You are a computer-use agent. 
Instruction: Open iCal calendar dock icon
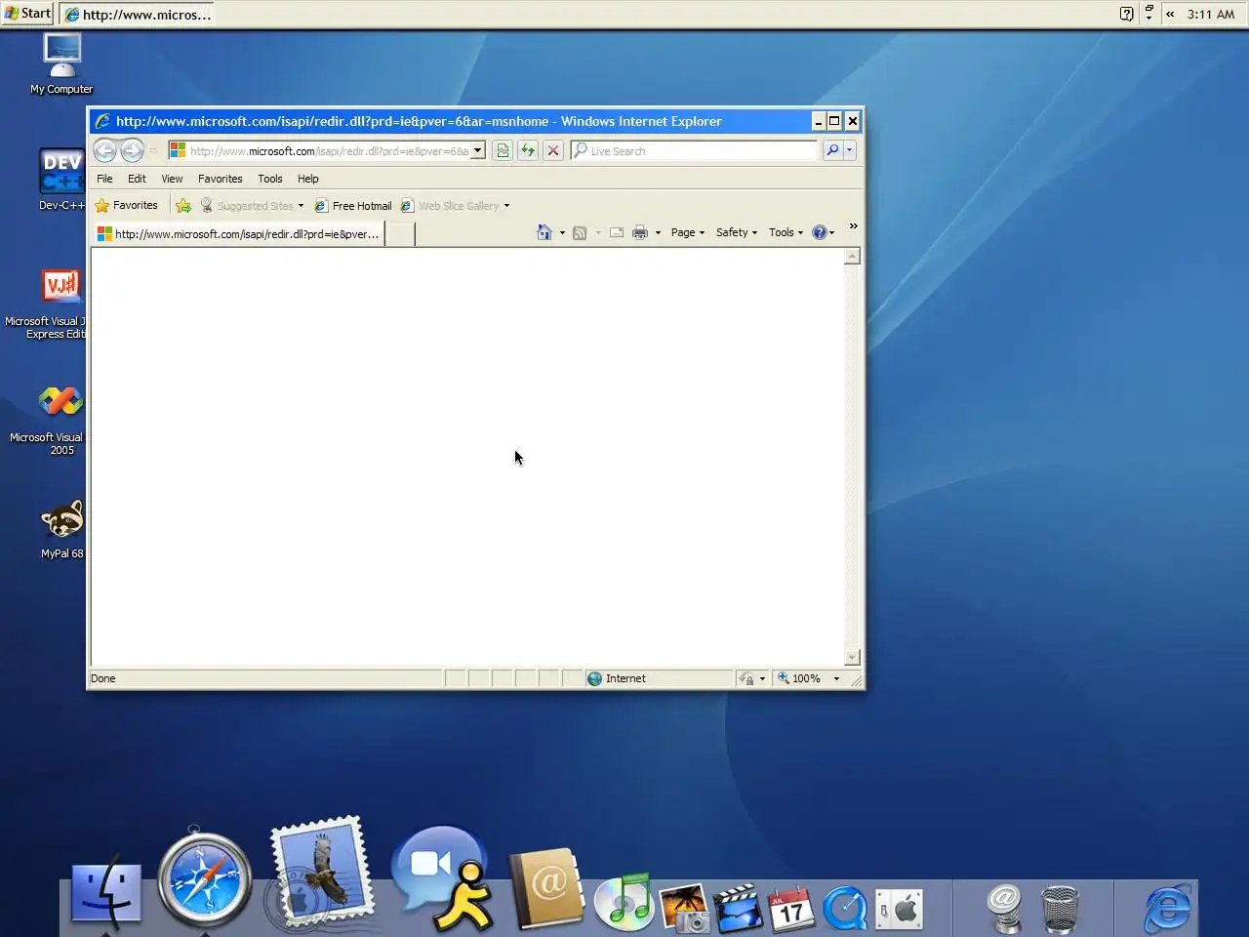791,908
